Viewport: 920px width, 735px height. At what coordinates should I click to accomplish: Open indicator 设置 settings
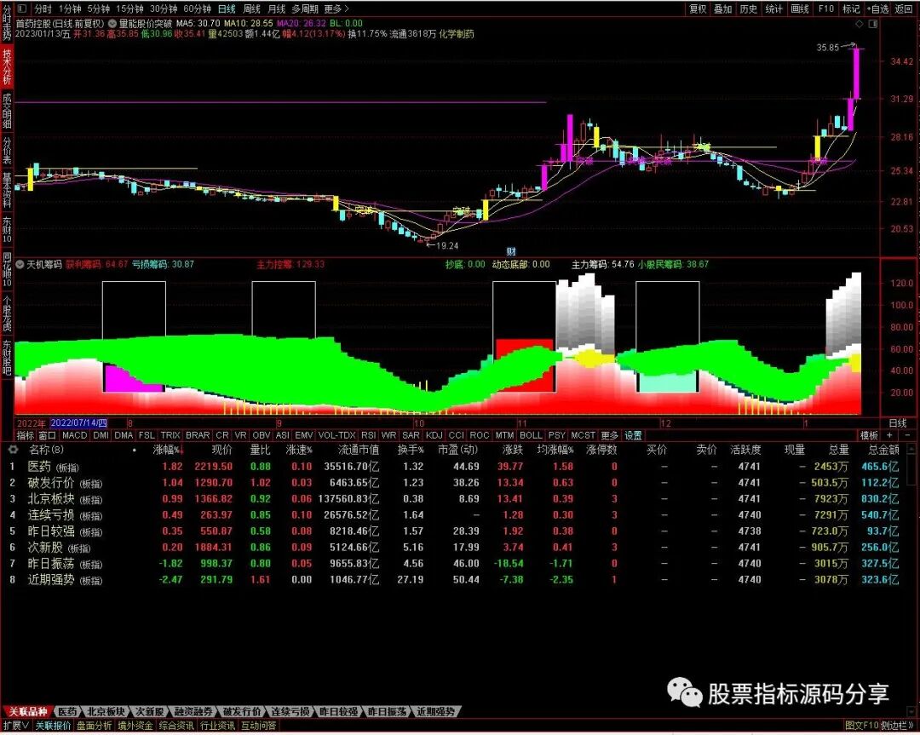(x=633, y=435)
